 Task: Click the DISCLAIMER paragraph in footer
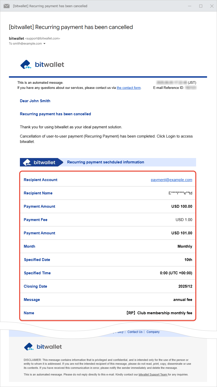coord(107,364)
